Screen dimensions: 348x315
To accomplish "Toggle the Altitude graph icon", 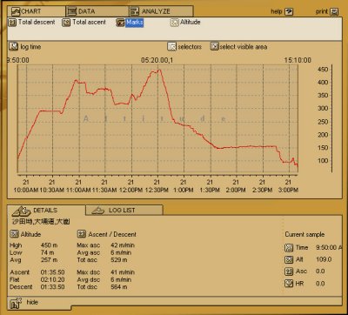I will click(175, 23).
